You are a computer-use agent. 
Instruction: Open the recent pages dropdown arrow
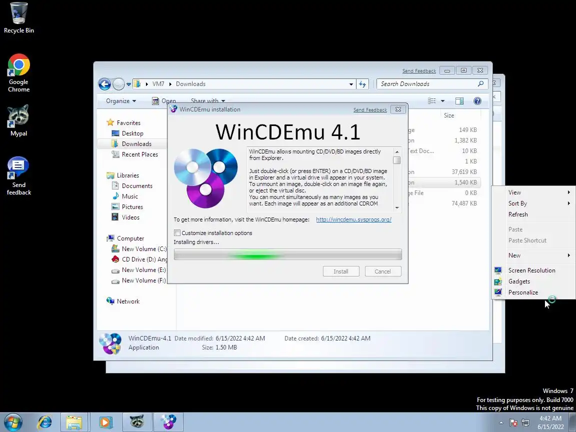pos(128,84)
